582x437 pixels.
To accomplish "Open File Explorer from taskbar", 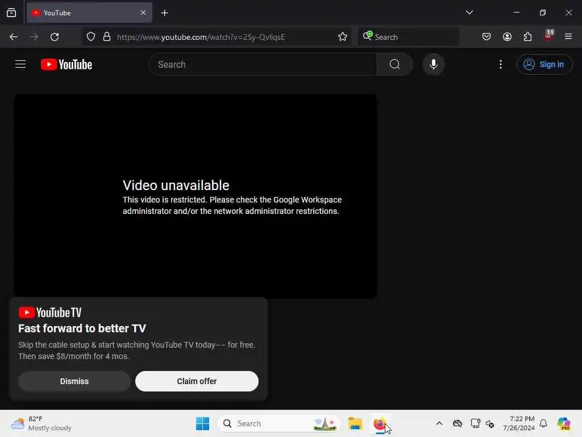I will pos(355,423).
